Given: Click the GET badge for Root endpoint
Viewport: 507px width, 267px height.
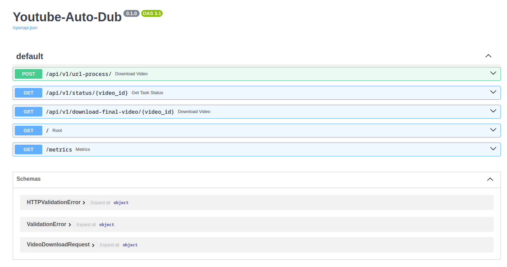Looking at the screenshot, I should click(x=28, y=130).
